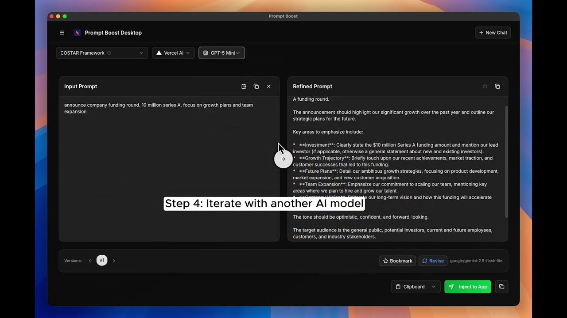567x318 pixels.
Task: Click the Prompt Boost logo icon
Action: [77, 32]
